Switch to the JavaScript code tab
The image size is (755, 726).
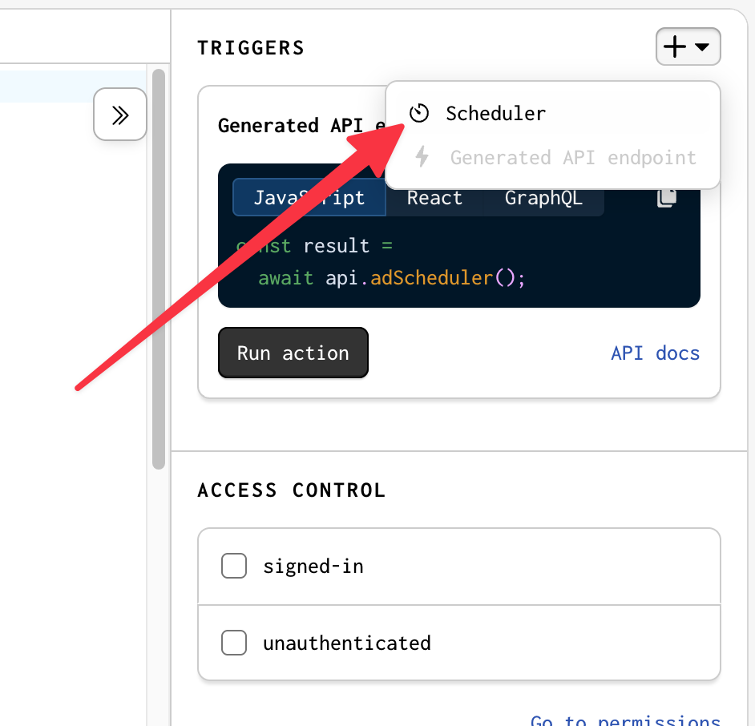pos(309,198)
